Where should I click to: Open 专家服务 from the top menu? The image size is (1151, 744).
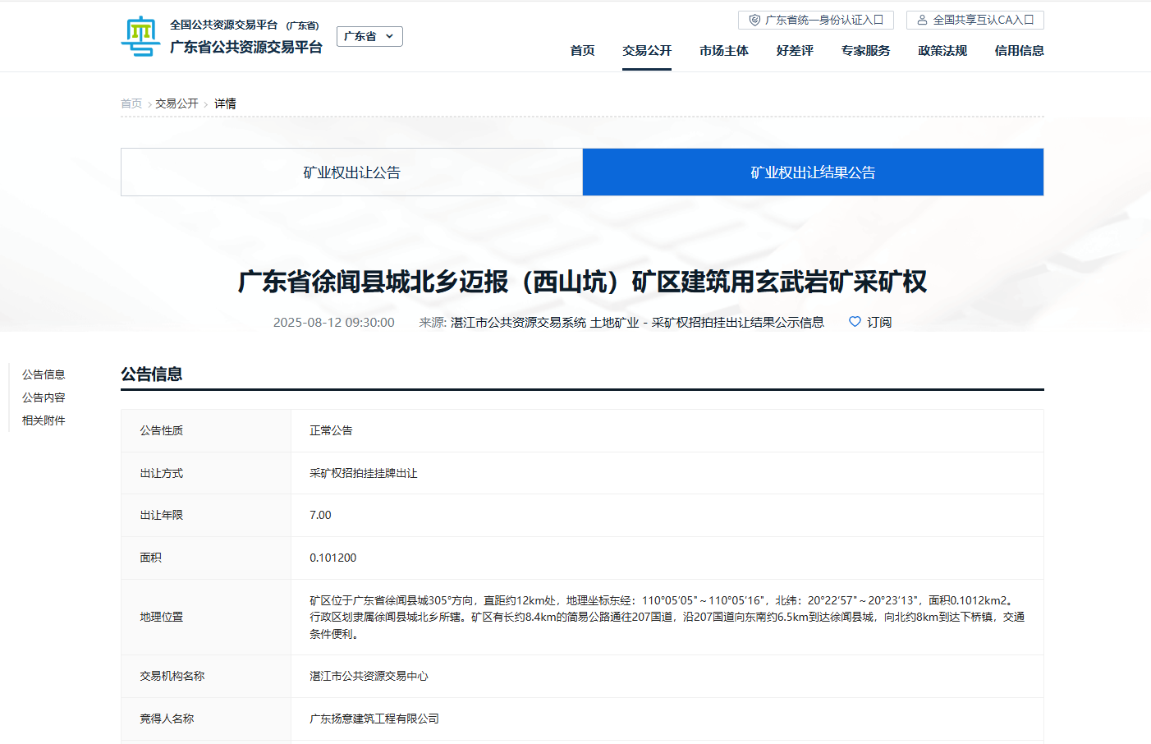(x=865, y=51)
